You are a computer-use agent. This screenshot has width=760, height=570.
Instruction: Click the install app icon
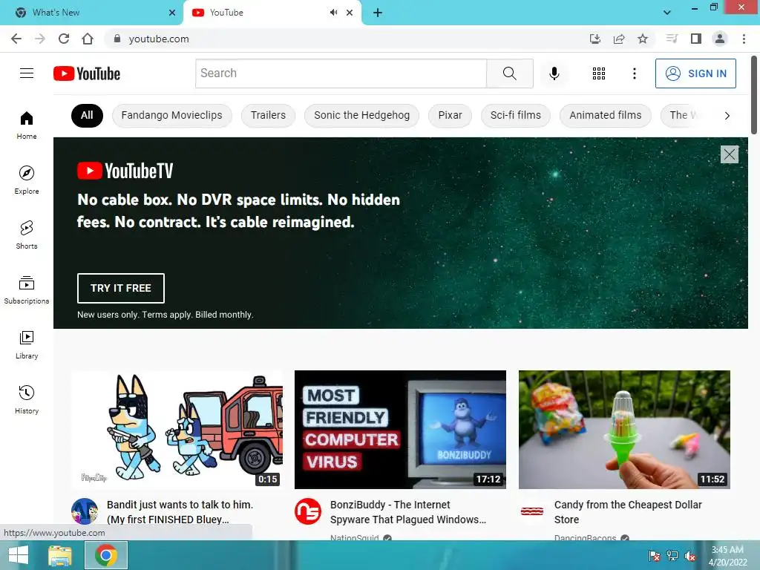pyautogui.click(x=595, y=39)
